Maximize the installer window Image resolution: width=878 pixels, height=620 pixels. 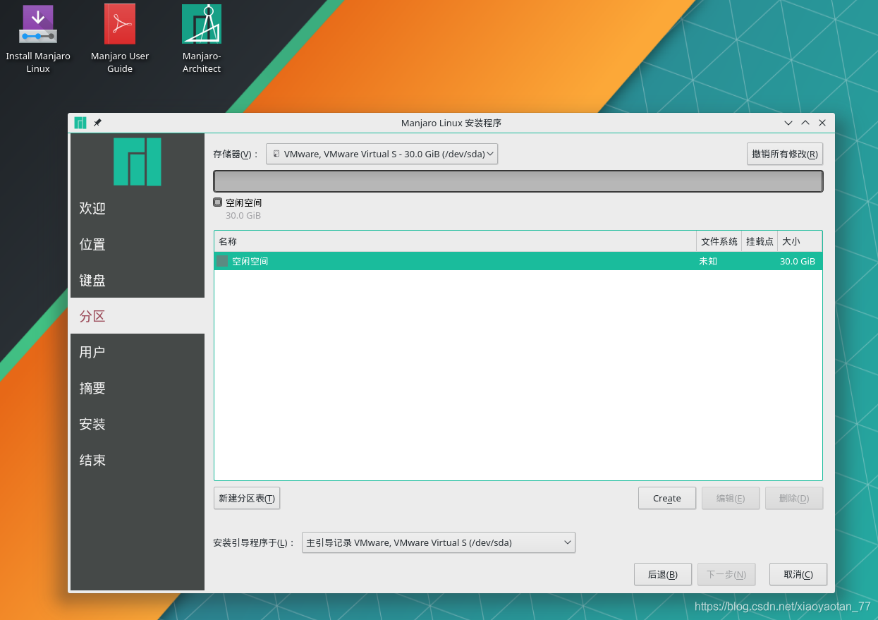(805, 123)
